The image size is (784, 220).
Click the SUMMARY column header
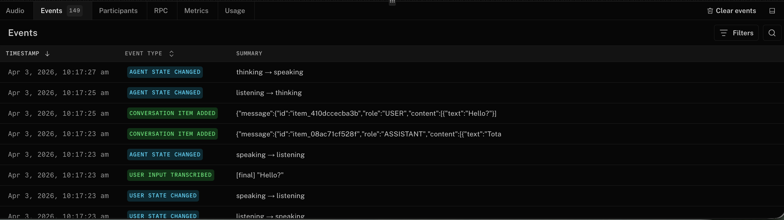[249, 53]
